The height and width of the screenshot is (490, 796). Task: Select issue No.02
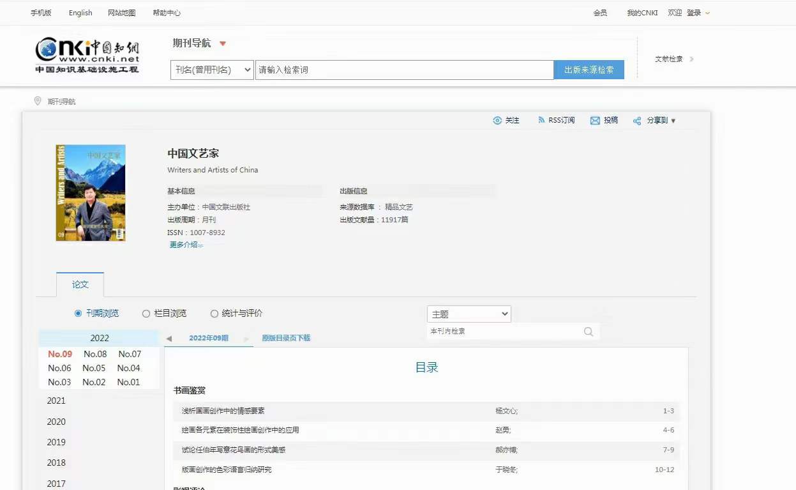(94, 382)
